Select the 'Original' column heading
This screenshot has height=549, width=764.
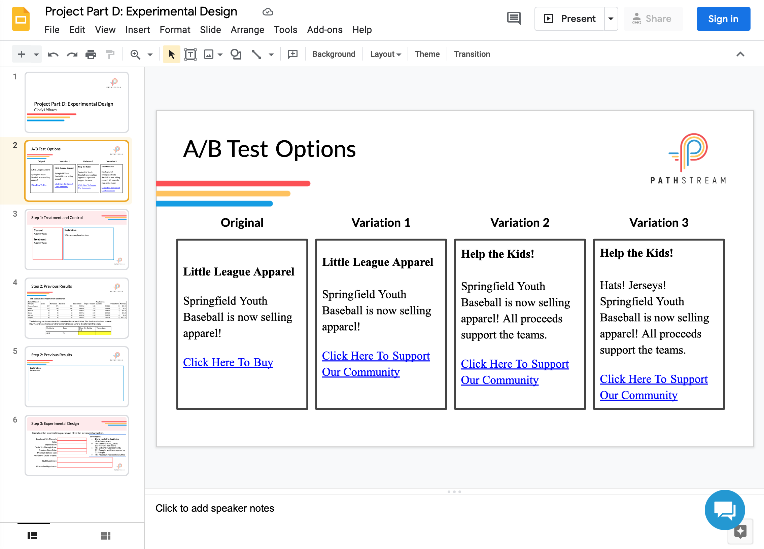pyautogui.click(x=242, y=222)
